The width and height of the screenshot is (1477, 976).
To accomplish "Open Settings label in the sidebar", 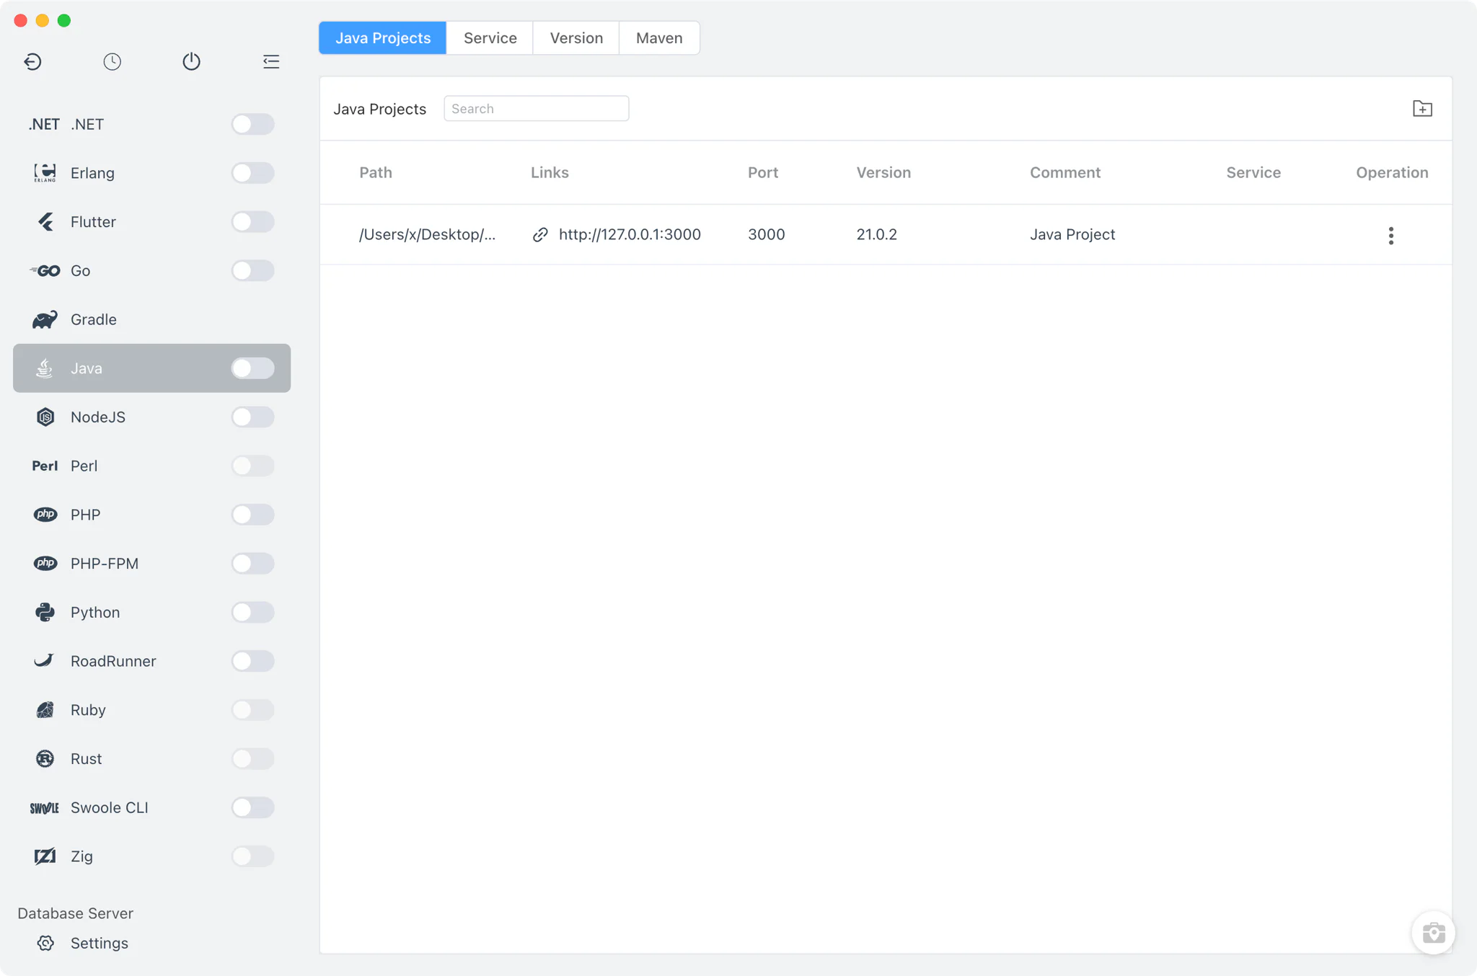I will 100,944.
